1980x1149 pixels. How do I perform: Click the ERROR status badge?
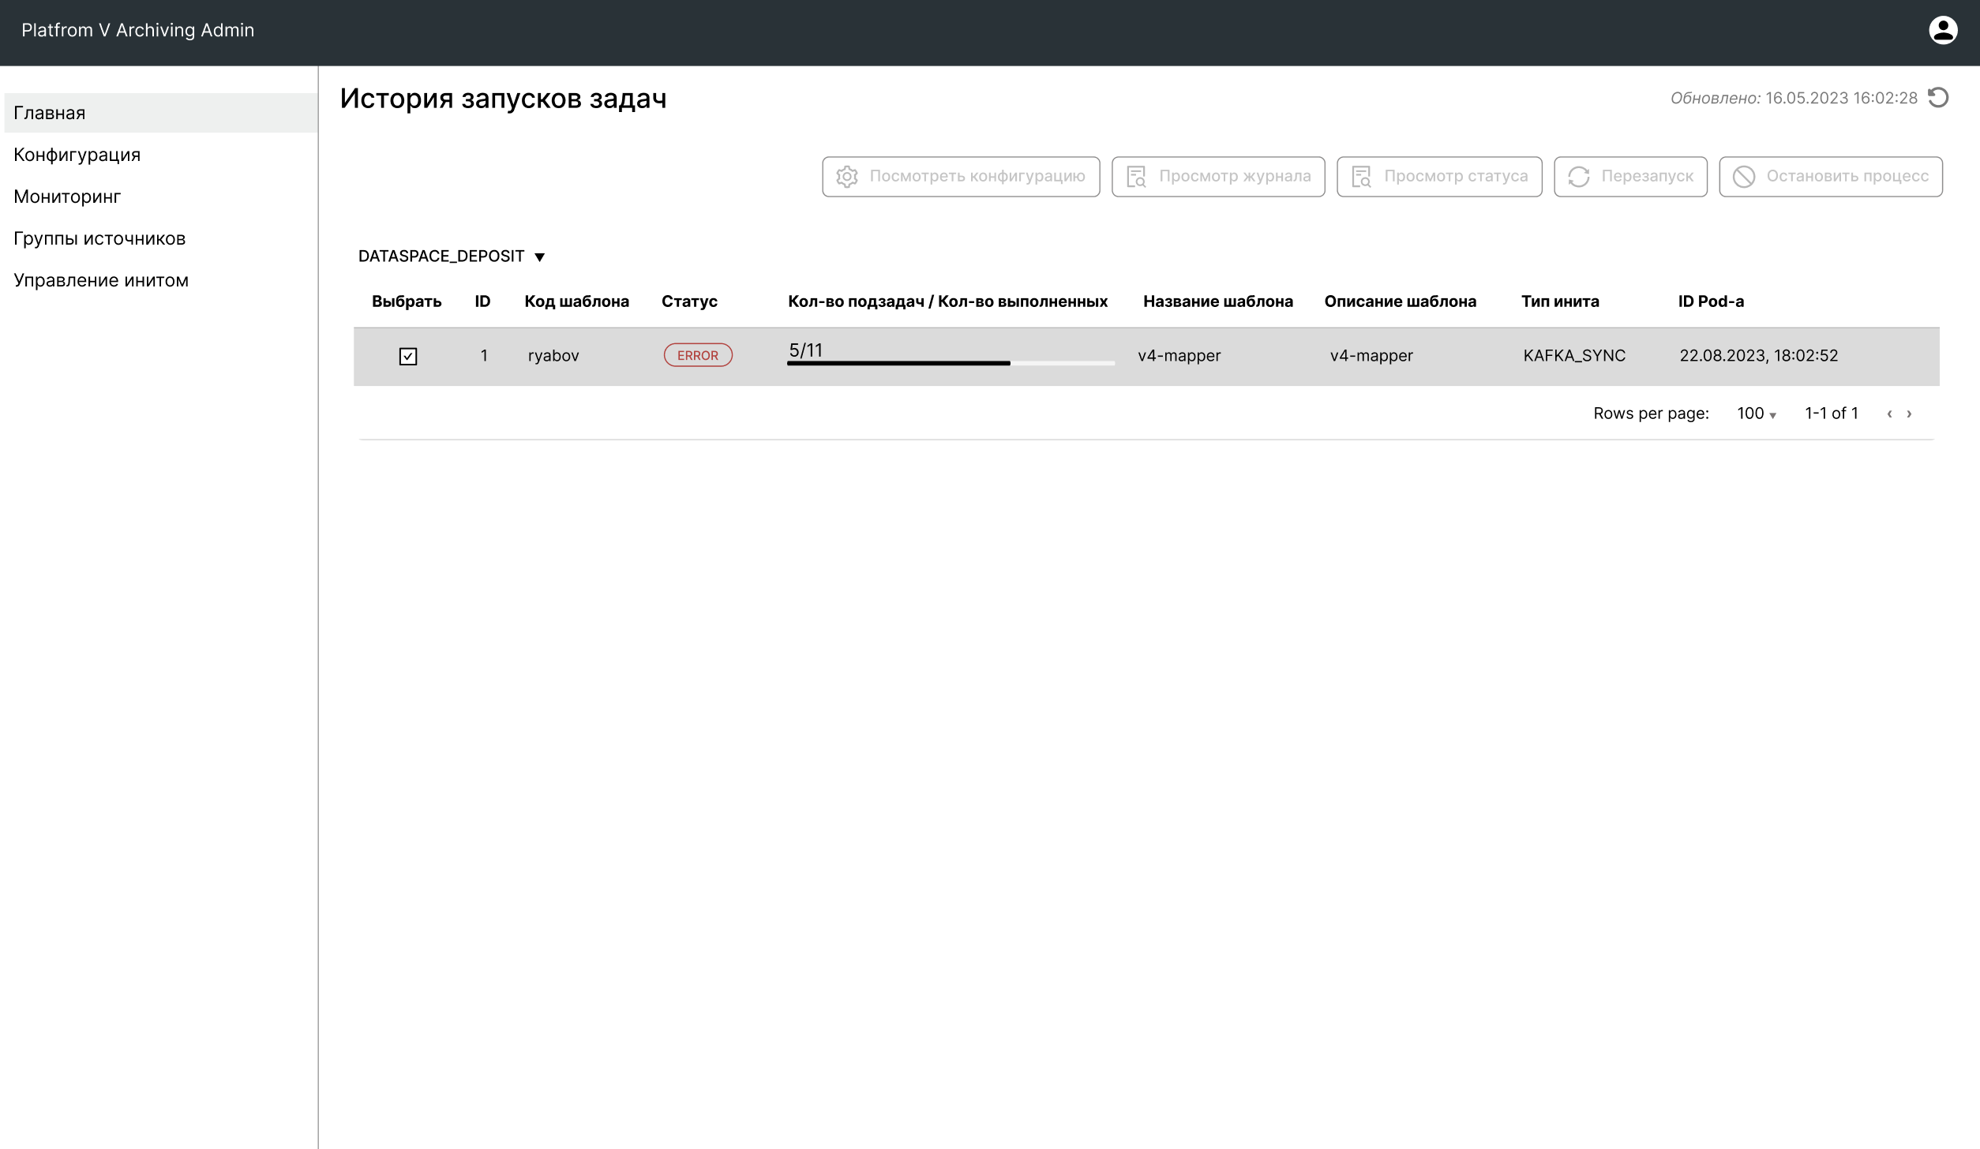(698, 355)
